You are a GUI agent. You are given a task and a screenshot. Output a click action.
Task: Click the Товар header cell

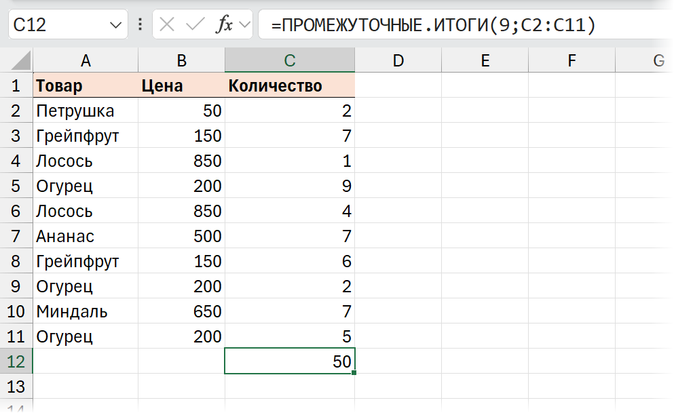pos(86,86)
